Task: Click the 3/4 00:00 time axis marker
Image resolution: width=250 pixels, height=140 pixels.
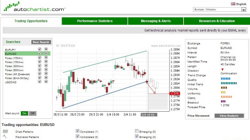Action: point(149,115)
